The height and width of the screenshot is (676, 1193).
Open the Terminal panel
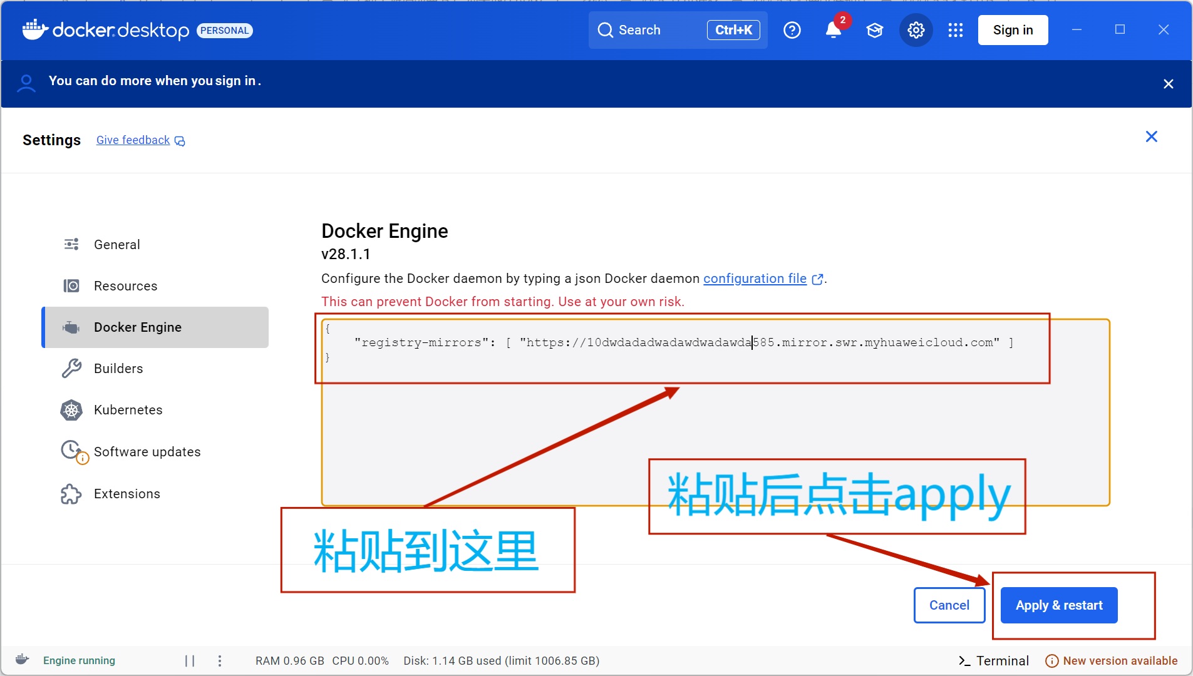point(994,661)
